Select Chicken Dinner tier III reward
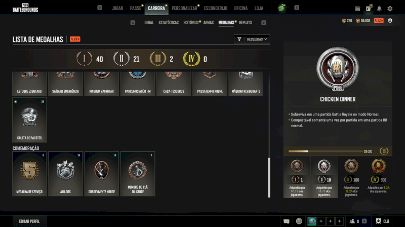The height and width of the screenshot is (227, 405). (x=351, y=177)
